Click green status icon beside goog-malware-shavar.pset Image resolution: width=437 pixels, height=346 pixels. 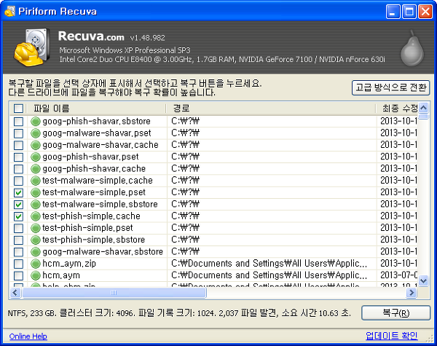35,133
